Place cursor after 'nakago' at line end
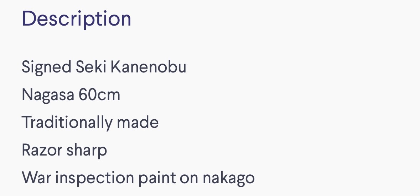The width and height of the screenshot is (420, 196). click(x=255, y=178)
